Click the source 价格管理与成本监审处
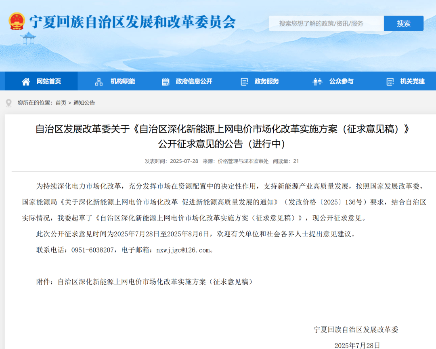The height and width of the screenshot is (349, 436). (x=243, y=161)
